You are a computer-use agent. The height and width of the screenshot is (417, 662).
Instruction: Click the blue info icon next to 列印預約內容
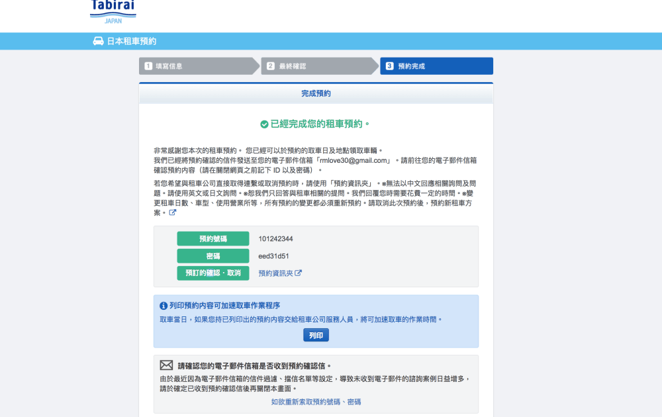coord(164,306)
